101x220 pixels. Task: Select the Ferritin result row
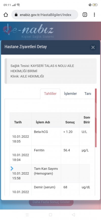(x=50, y=155)
